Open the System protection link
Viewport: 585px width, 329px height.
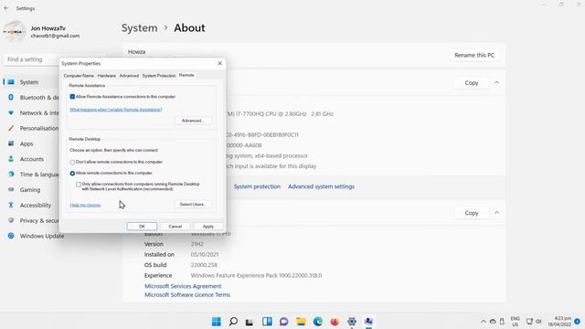pos(257,186)
